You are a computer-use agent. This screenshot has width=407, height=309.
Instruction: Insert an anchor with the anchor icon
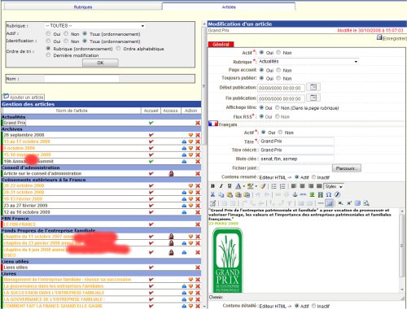pos(295,194)
